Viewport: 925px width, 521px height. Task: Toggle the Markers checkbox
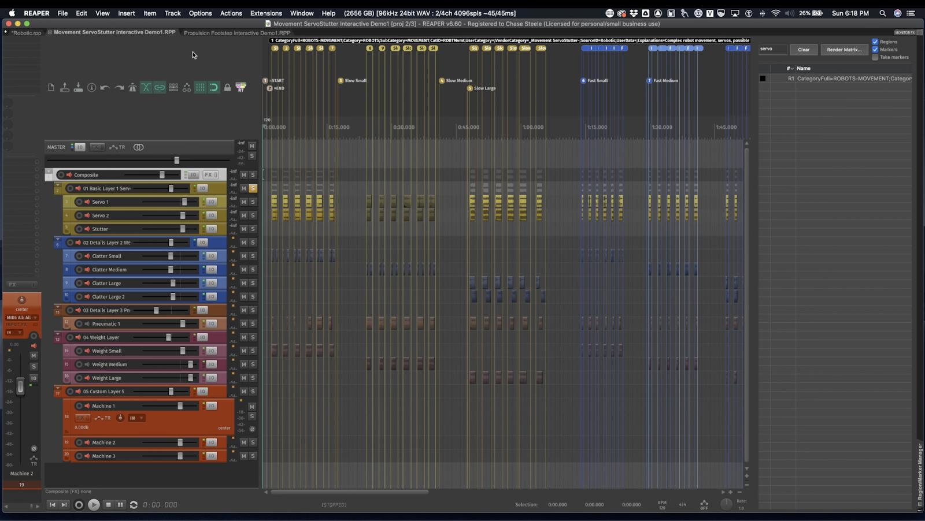(x=875, y=50)
